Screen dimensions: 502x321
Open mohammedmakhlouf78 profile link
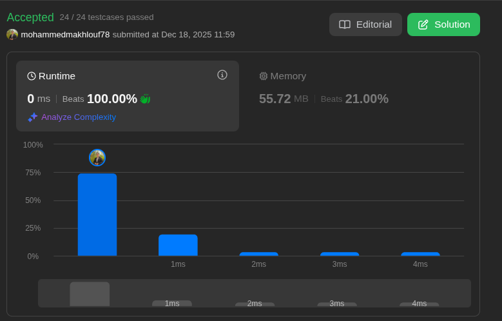tap(65, 34)
